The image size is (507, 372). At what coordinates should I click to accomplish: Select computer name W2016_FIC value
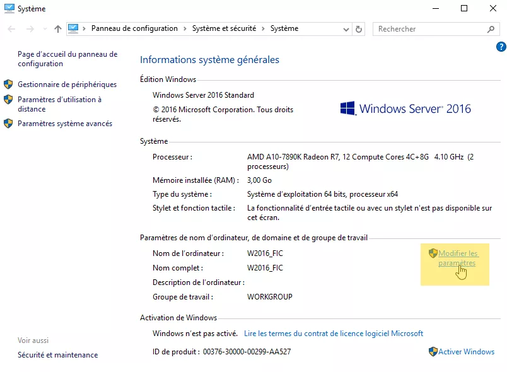tap(265, 253)
